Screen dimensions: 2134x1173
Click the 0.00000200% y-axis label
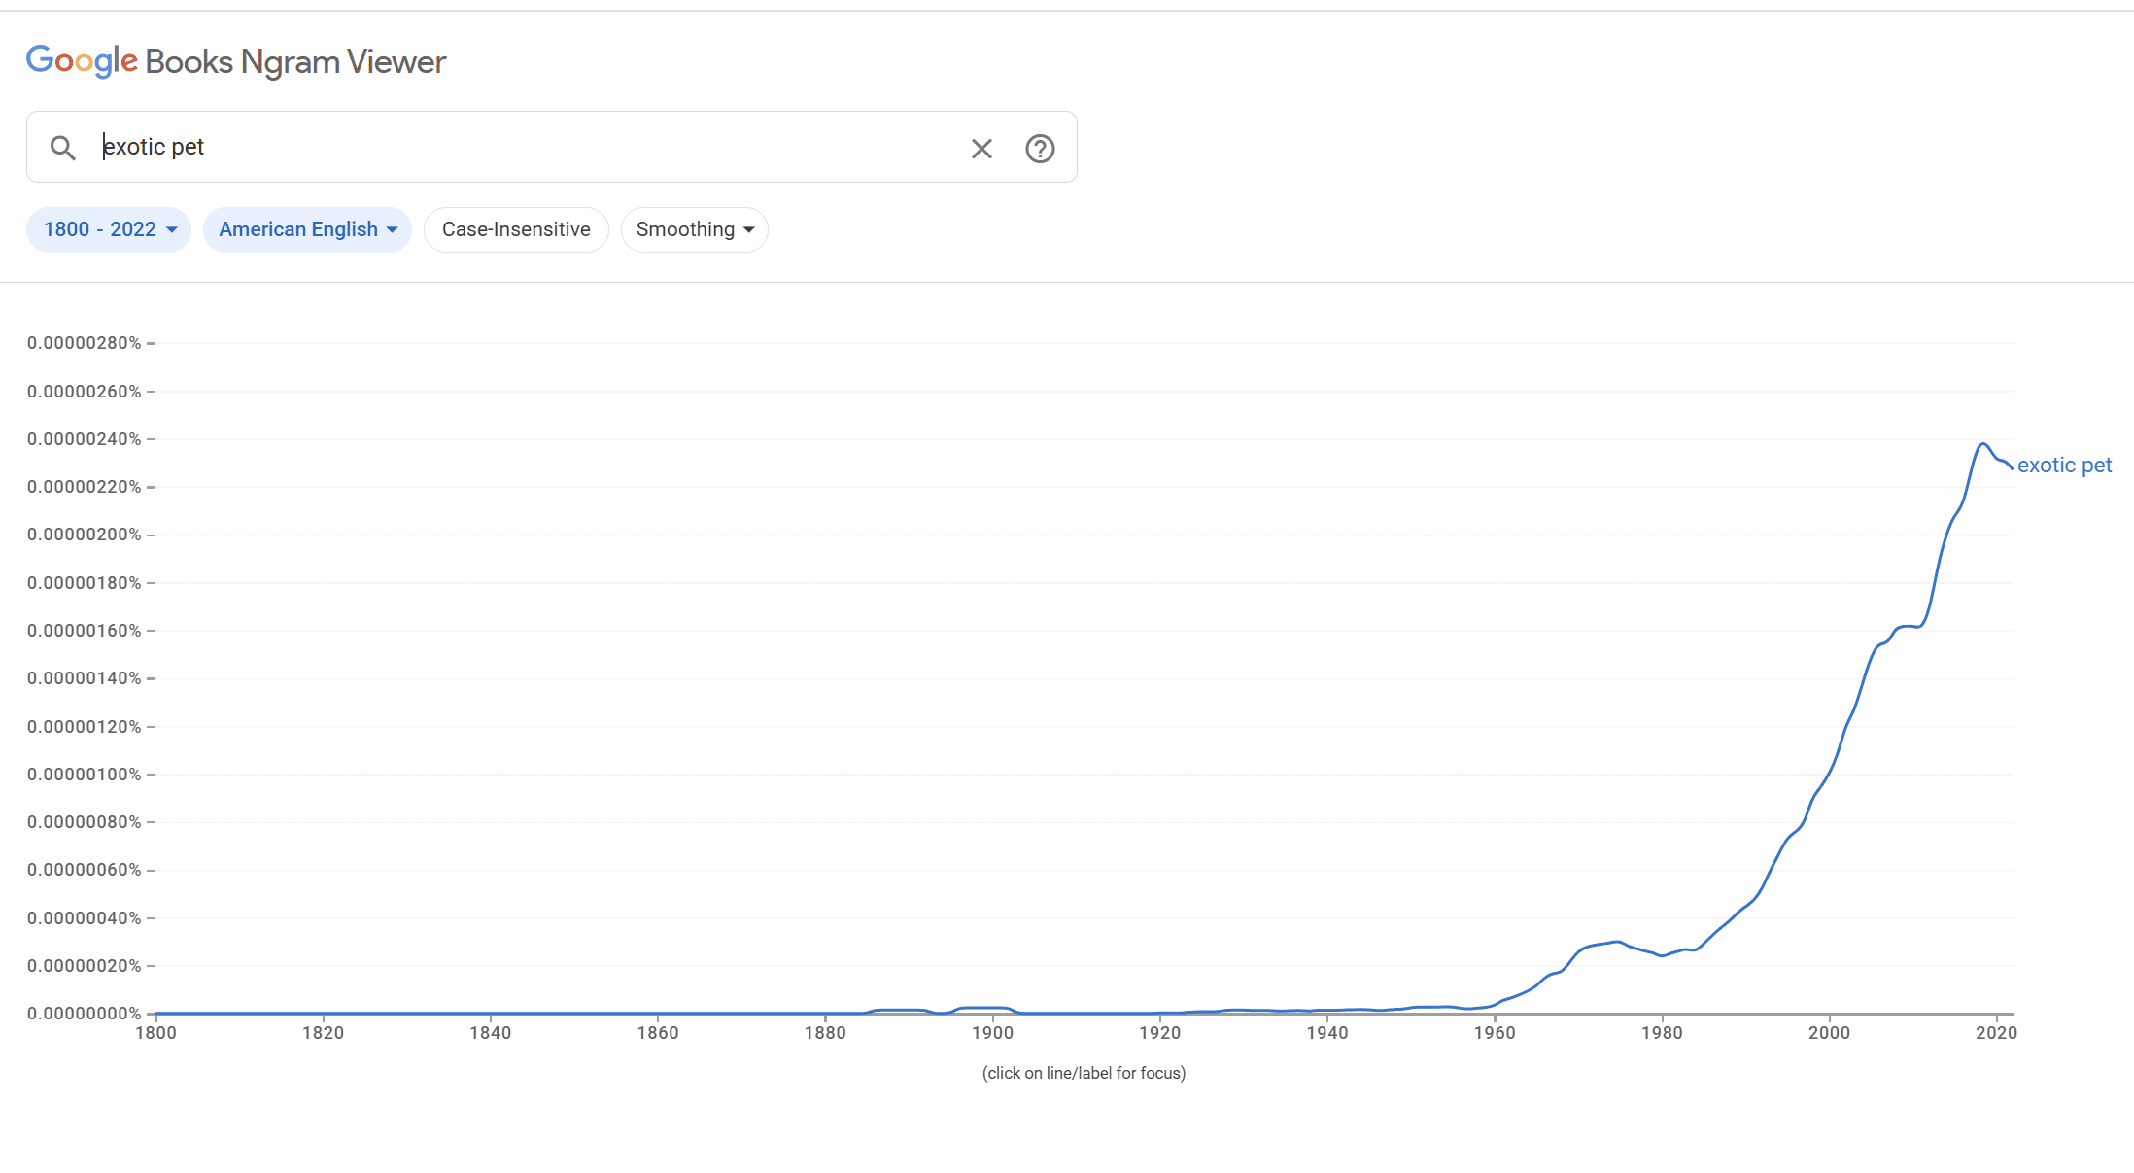[x=85, y=535]
